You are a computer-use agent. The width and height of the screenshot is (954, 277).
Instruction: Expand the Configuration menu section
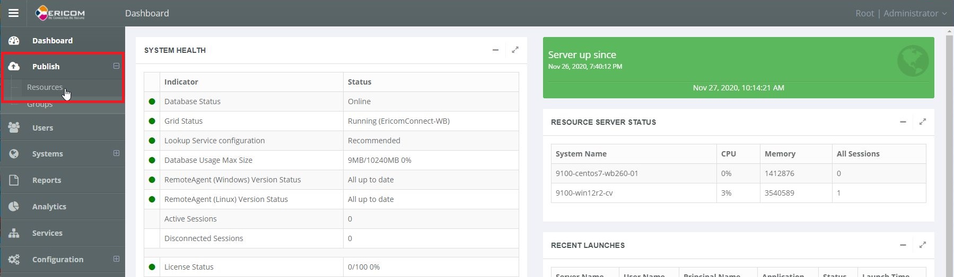[x=116, y=259]
